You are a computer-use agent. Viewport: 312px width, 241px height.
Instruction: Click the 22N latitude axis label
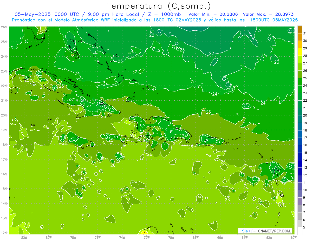pos(4,86)
